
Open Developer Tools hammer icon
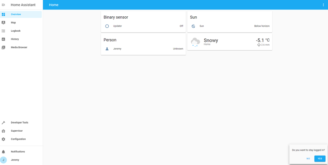point(3,122)
